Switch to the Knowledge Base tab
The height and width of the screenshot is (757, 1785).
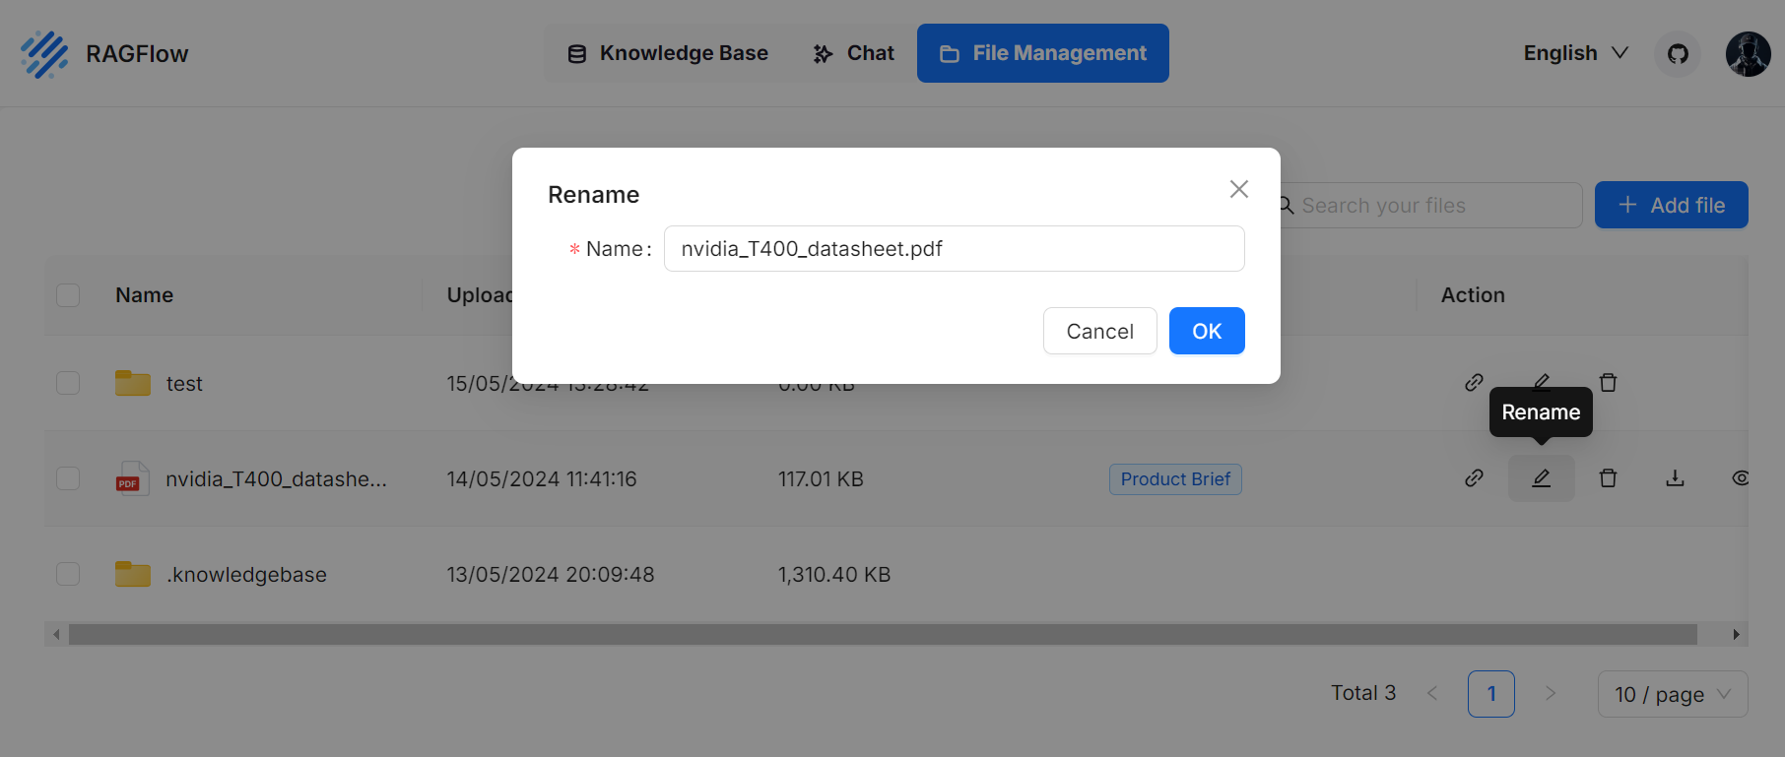[668, 53]
